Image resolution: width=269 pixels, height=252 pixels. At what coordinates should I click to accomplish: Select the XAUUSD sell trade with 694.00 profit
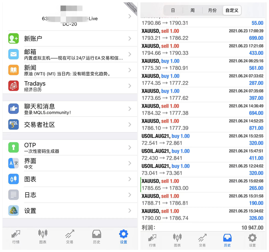click(203, 110)
